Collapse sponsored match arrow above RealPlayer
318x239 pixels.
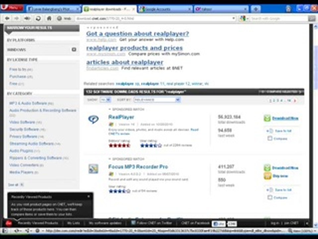tap(110, 109)
